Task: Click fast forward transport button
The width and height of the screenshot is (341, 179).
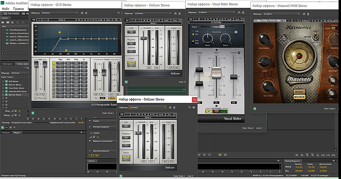Action: (204, 155)
